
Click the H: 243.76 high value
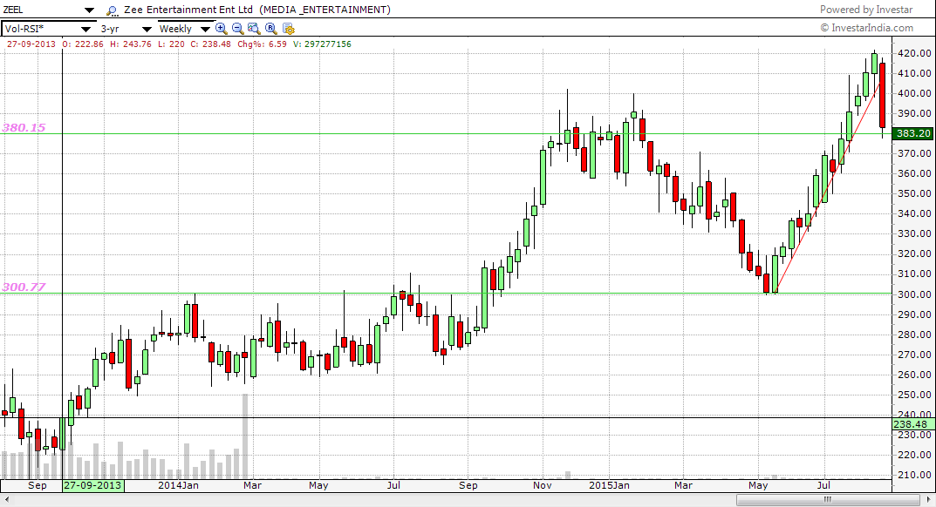(131, 44)
